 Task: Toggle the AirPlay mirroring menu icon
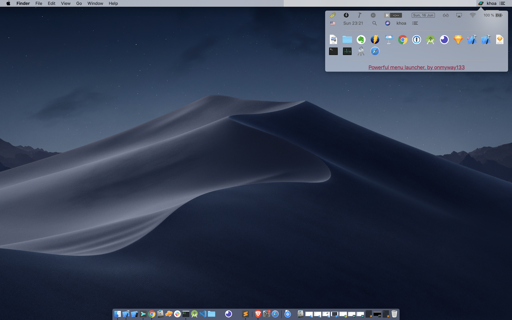[x=459, y=15]
